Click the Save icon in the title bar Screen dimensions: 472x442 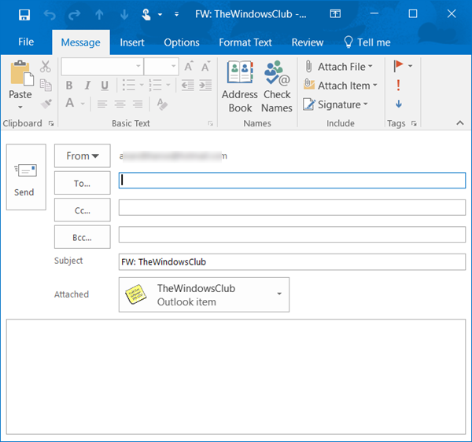24,15
